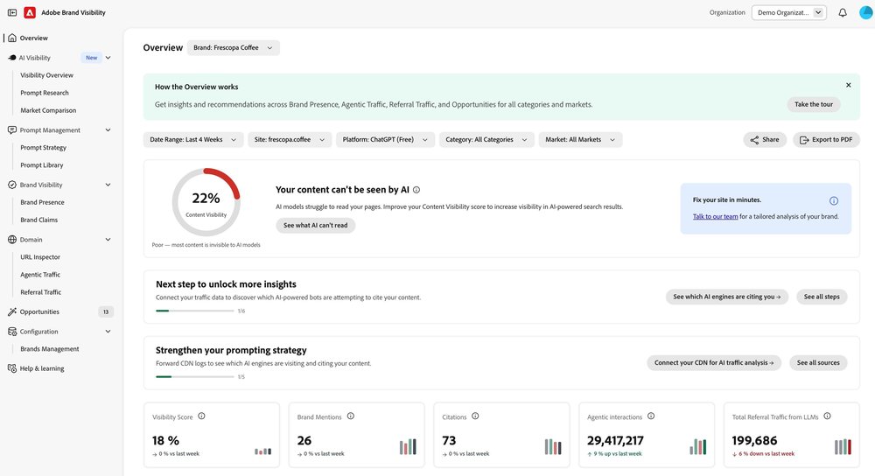Image resolution: width=875 pixels, height=476 pixels.
Task: Open the Market: All Markets filter
Action: (580, 139)
